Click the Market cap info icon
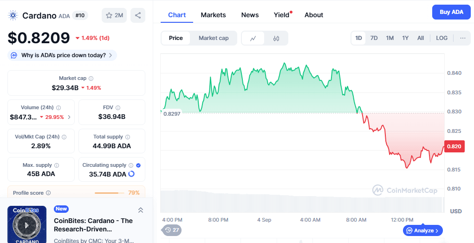This screenshot has width=474, height=243. pyautogui.click(x=91, y=79)
